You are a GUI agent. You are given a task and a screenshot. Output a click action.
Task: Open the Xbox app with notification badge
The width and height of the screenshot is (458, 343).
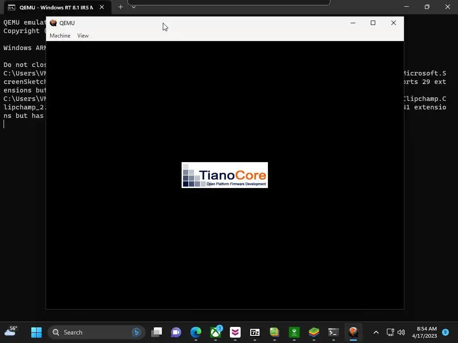coord(216,332)
